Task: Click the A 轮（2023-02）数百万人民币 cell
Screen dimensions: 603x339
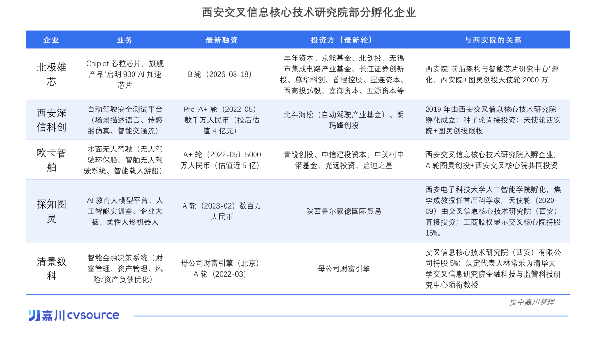Action: pyautogui.click(x=222, y=211)
